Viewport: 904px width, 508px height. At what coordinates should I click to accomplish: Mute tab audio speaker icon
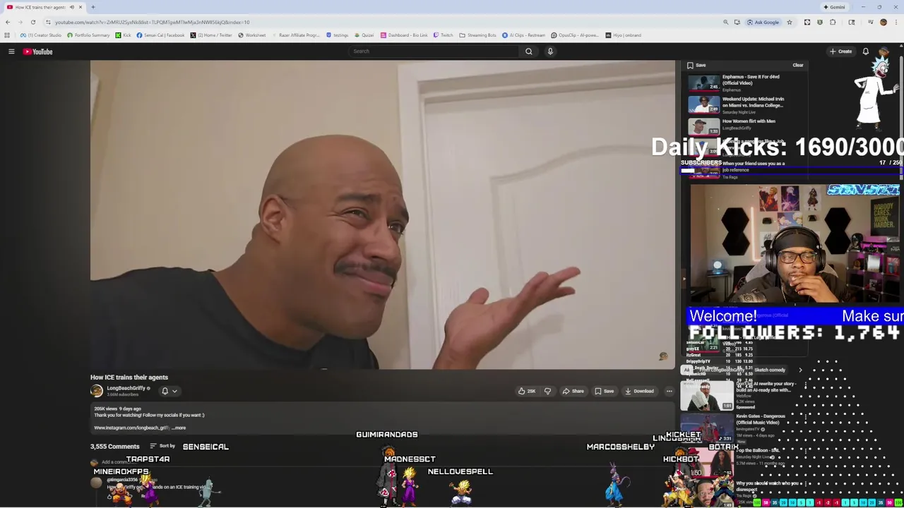point(71,7)
